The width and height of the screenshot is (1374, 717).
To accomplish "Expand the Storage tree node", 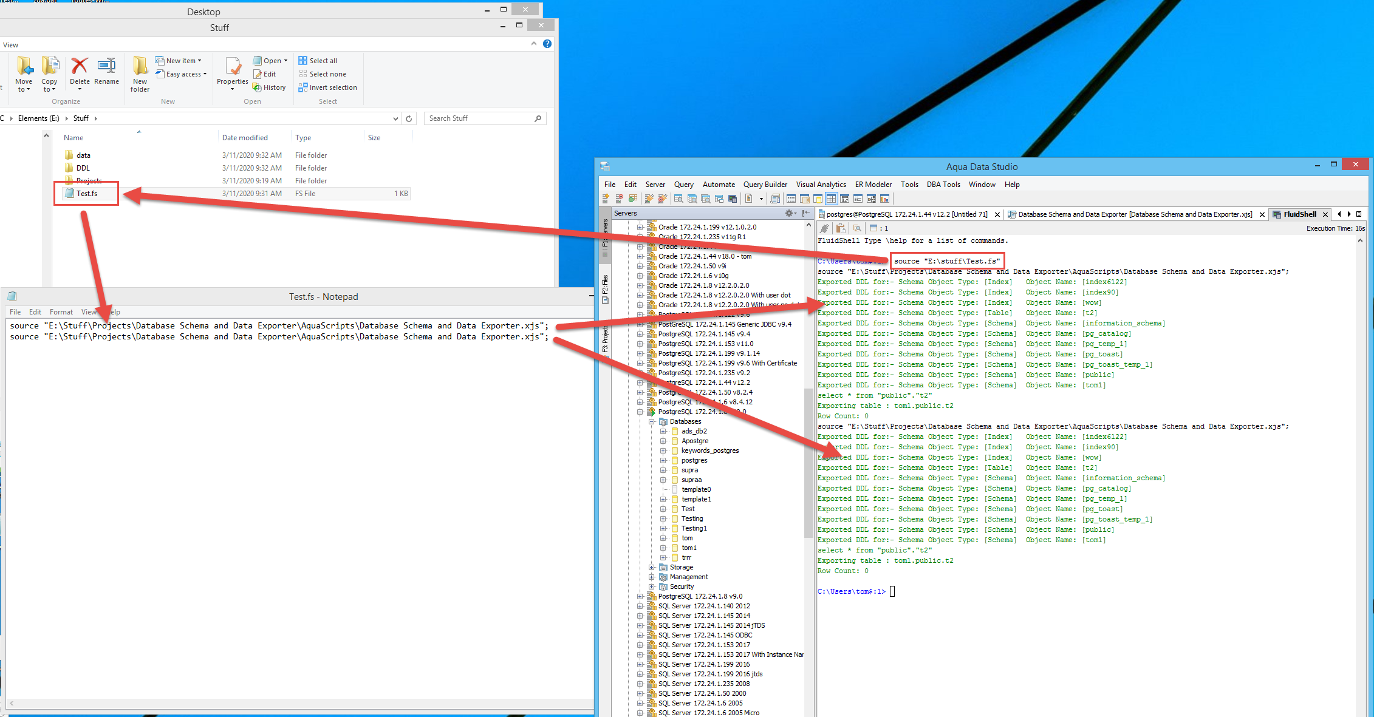I will pyautogui.click(x=651, y=567).
